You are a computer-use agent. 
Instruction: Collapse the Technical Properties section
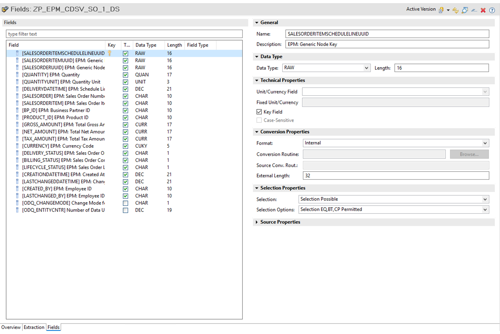[x=257, y=80]
